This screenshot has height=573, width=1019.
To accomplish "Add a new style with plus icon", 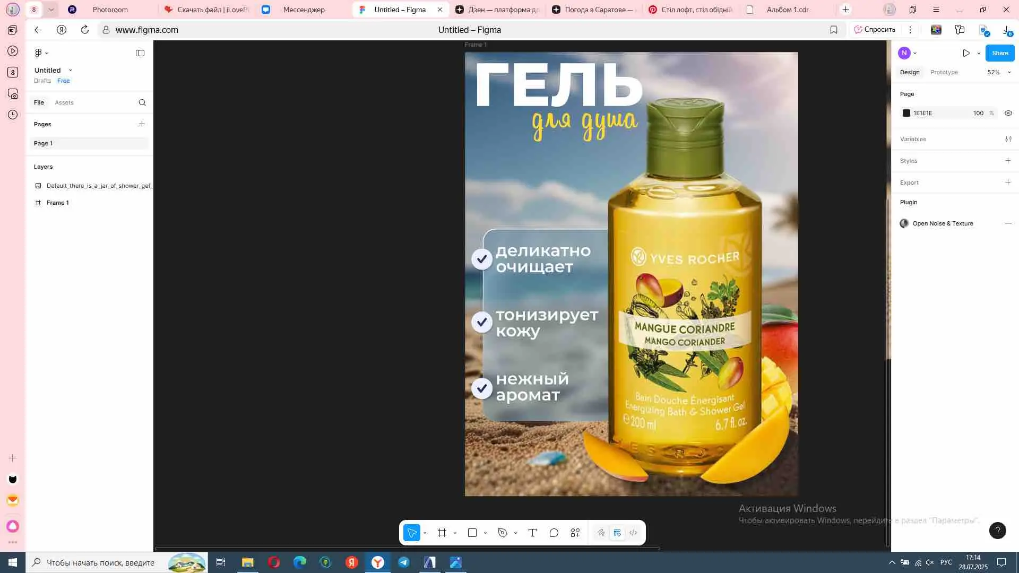I will point(1008,161).
